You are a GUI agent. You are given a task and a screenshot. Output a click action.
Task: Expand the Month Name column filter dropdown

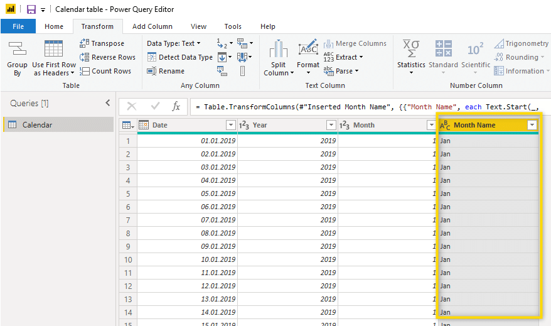click(x=532, y=125)
